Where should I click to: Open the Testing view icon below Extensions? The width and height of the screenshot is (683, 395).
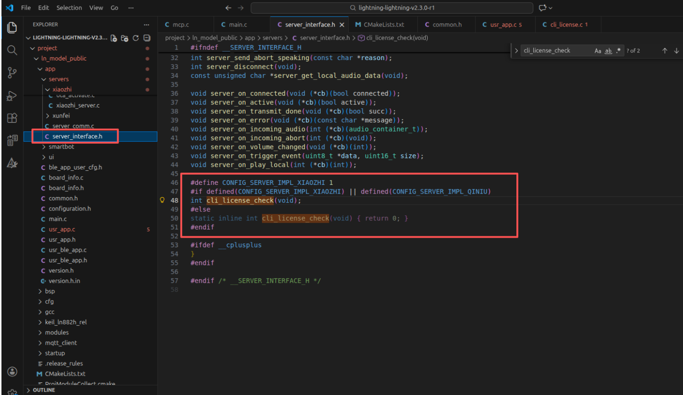[12, 140]
